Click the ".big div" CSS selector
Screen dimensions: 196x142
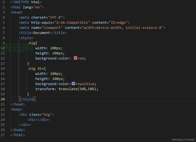click(36, 68)
